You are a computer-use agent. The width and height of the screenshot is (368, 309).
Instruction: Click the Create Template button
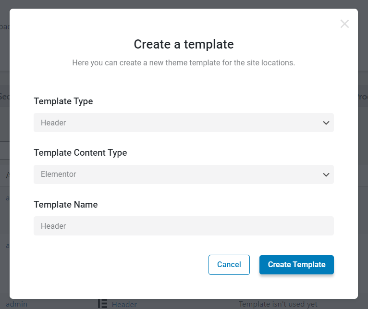(x=296, y=265)
